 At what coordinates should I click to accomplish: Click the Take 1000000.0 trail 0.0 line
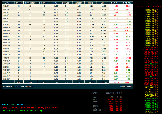click(x=13, y=105)
